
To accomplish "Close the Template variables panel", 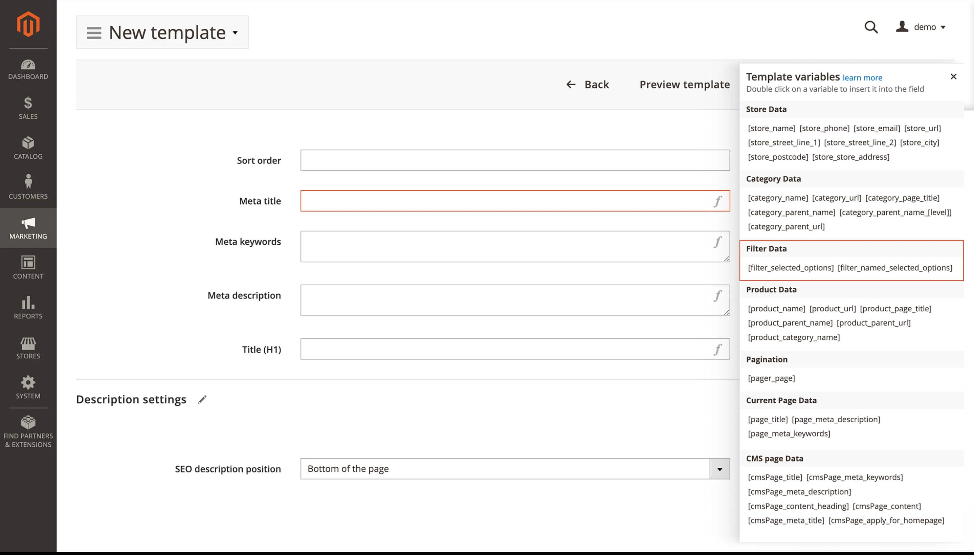I will (953, 76).
